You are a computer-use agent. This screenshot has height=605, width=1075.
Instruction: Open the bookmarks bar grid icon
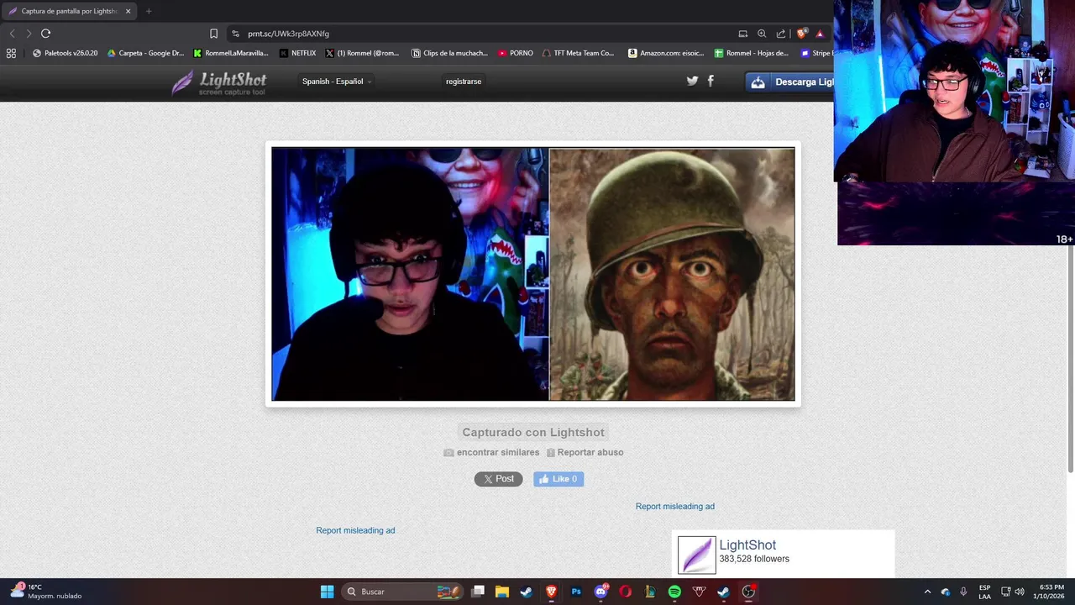tap(11, 53)
